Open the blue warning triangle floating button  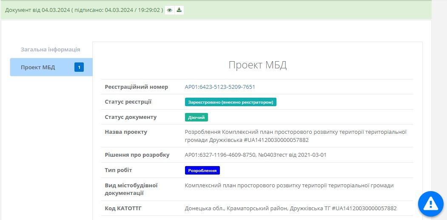(x=430, y=204)
